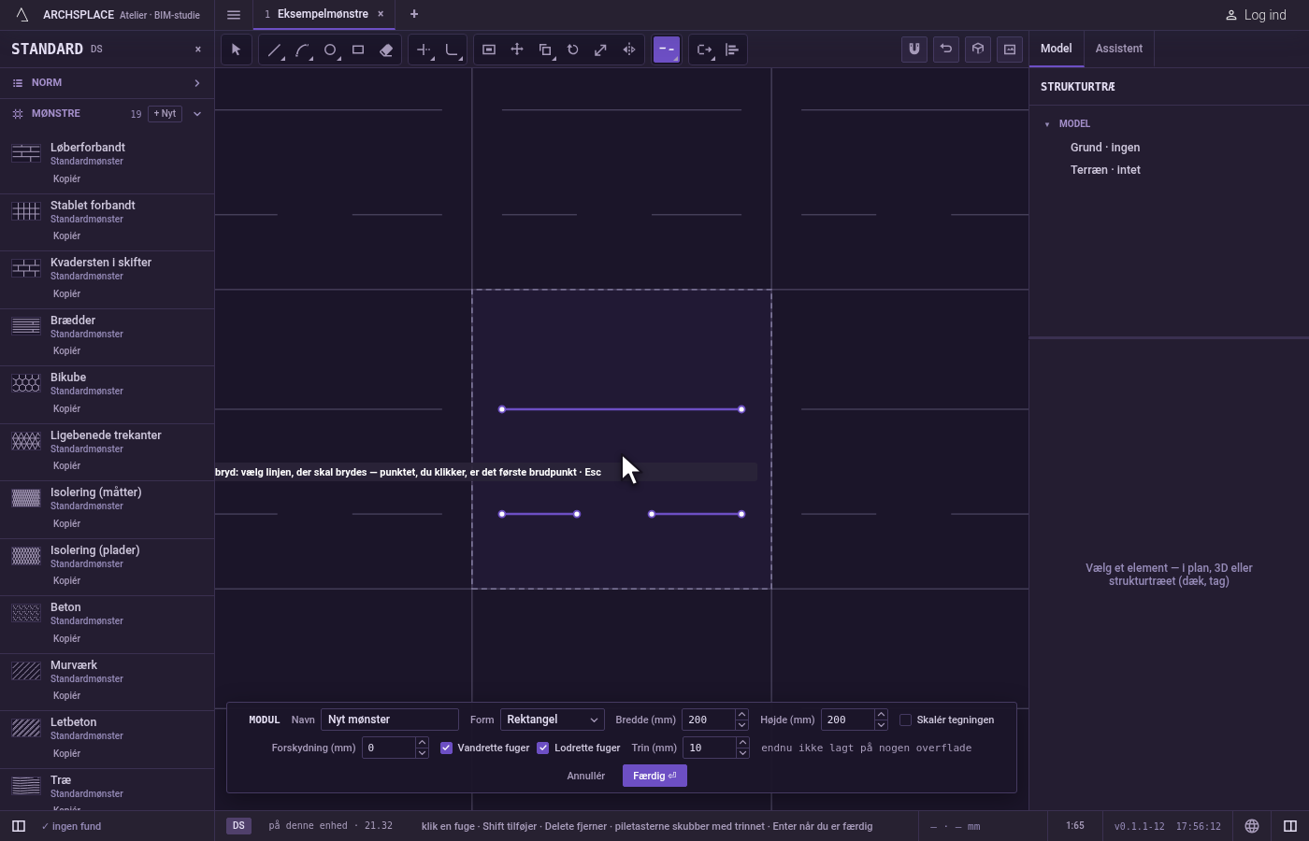Click the Navn input field

390,720
